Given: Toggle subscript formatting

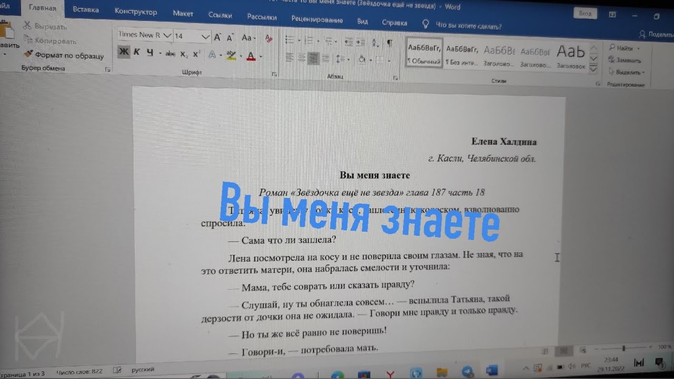Looking at the screenshot, I should coord(184,54).
